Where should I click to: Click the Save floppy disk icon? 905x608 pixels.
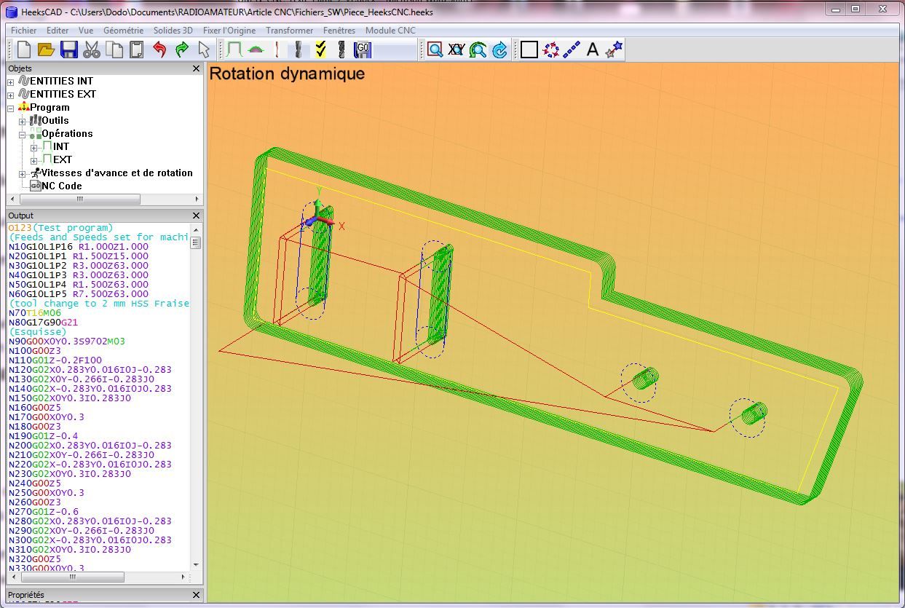click(x=68, y=50)
